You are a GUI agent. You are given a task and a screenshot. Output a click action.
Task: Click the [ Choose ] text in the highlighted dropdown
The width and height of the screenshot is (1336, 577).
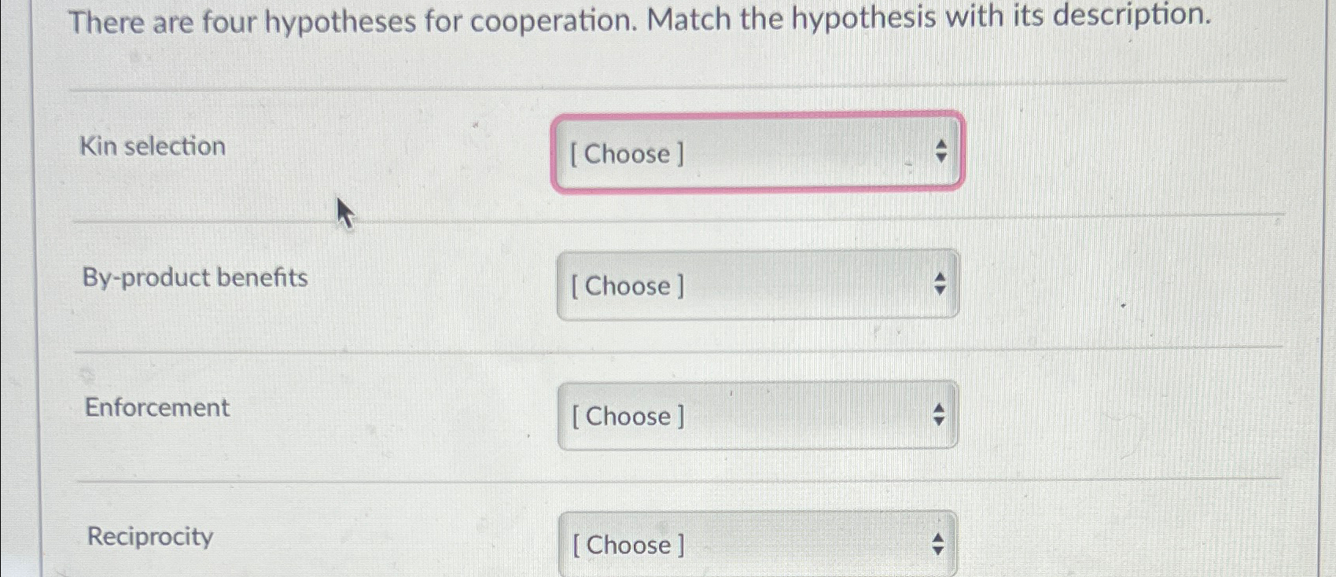tap(627, 155)
